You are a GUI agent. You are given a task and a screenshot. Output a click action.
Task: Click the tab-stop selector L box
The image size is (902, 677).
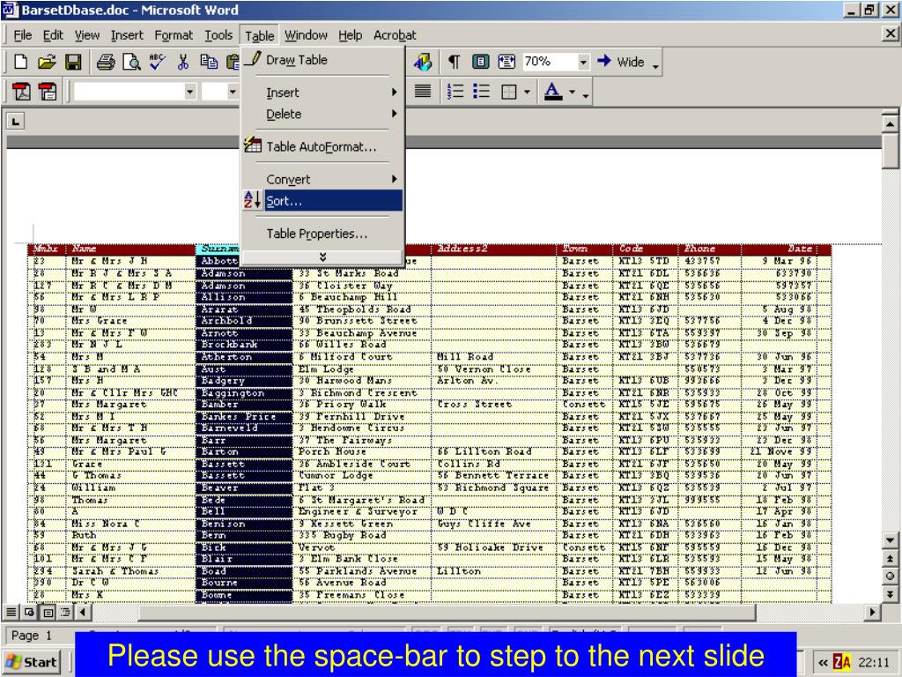[16, 121]
